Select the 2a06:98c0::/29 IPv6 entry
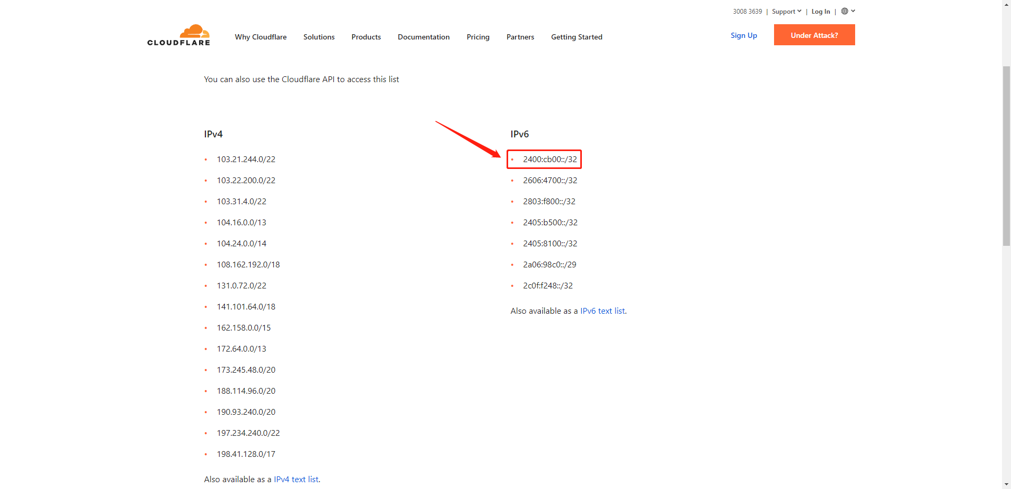The width and height of the screenshot is (1011, 489). point(550,264)
